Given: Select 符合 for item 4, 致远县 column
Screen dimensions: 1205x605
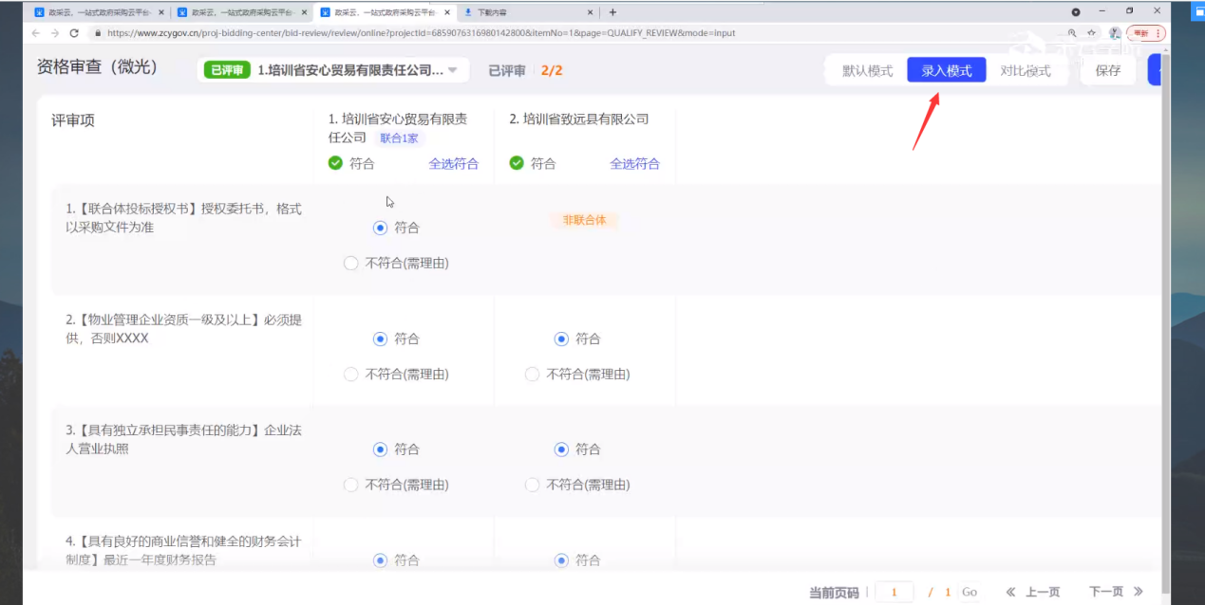Looking at the screenshot, I should pos(561,560).
